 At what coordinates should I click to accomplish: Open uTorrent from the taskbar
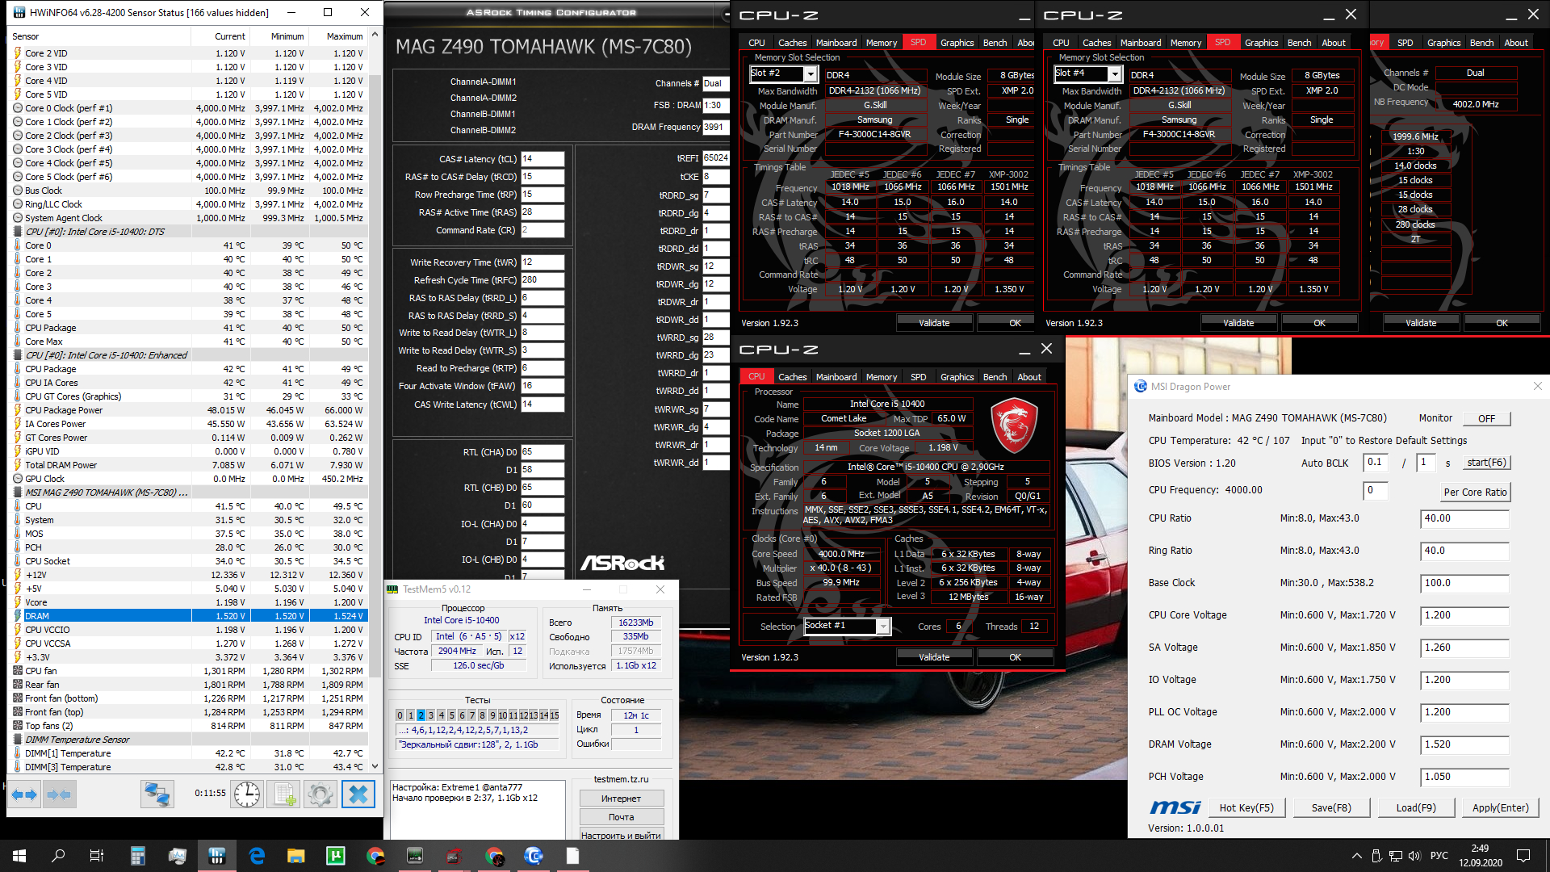336,856
